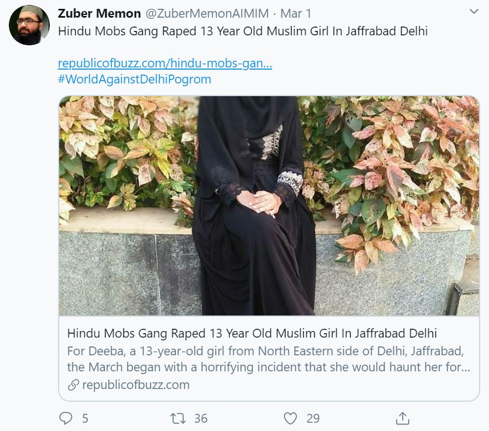Click the link card preview photo

tap(269, 206)
